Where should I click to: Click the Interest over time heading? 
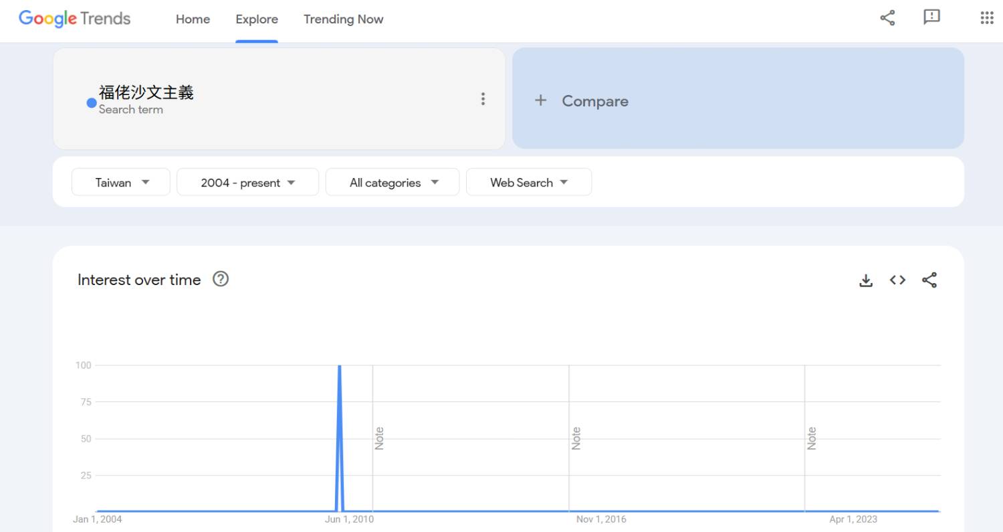point(139,280)
